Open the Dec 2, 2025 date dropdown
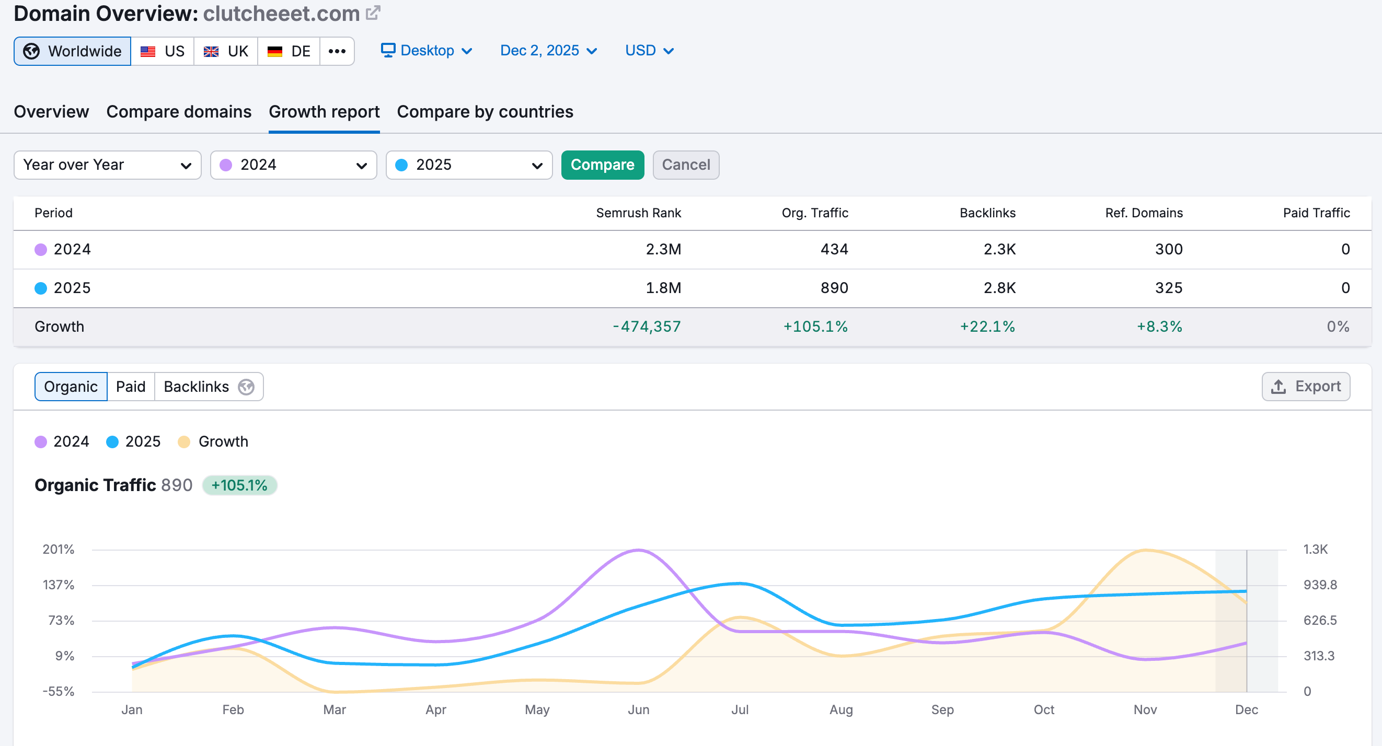1382x746 pixels. pos(548,51)
